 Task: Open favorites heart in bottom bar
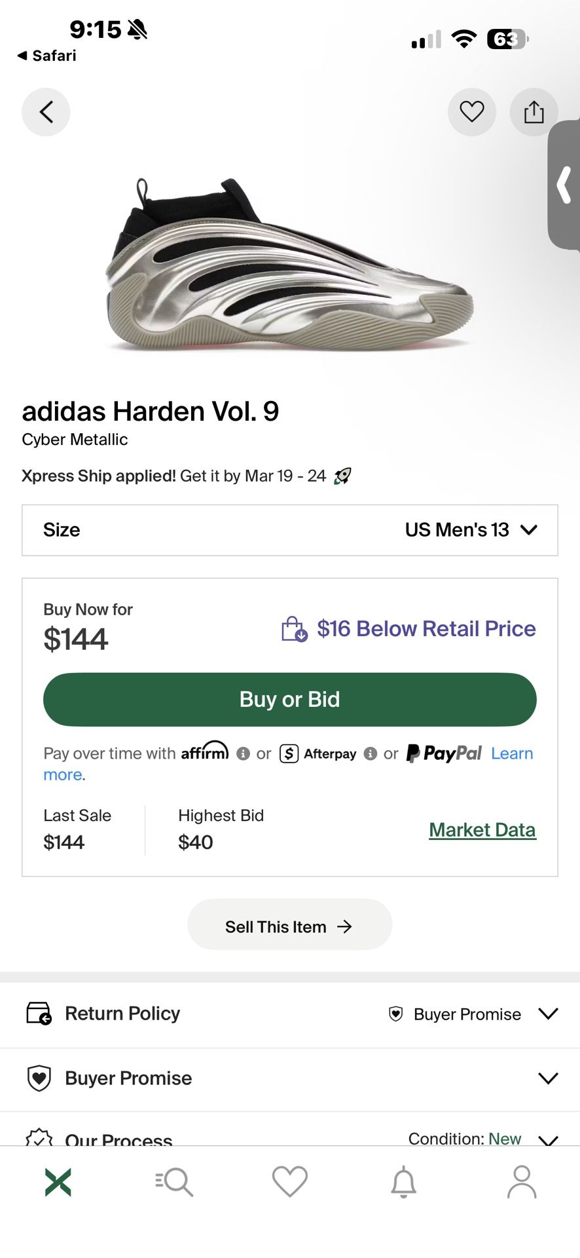click(x=289, y=1182)
